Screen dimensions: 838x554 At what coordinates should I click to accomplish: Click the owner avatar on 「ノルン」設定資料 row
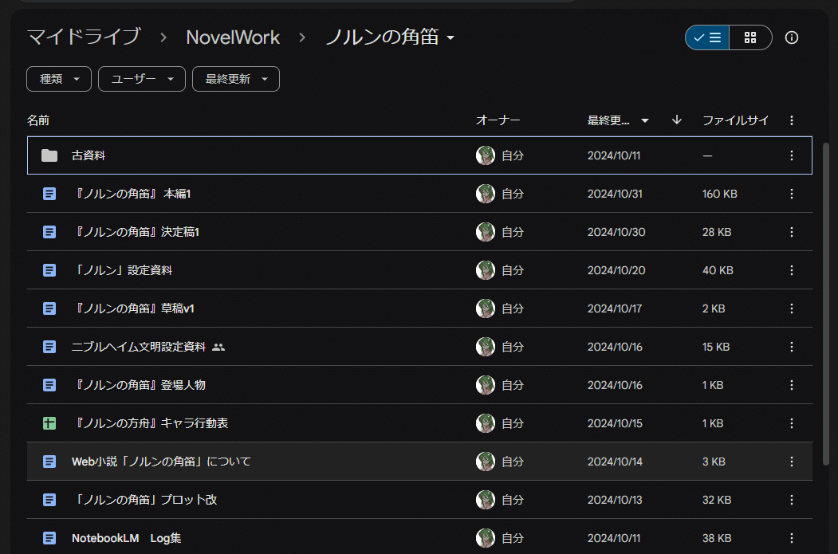486,270
